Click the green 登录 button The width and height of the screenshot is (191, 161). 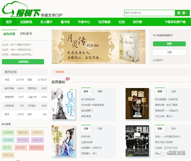169,44
